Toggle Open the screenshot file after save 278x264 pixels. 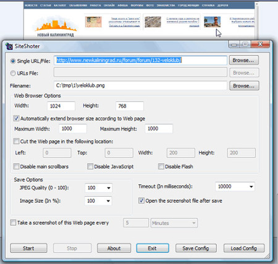(141, 200)
